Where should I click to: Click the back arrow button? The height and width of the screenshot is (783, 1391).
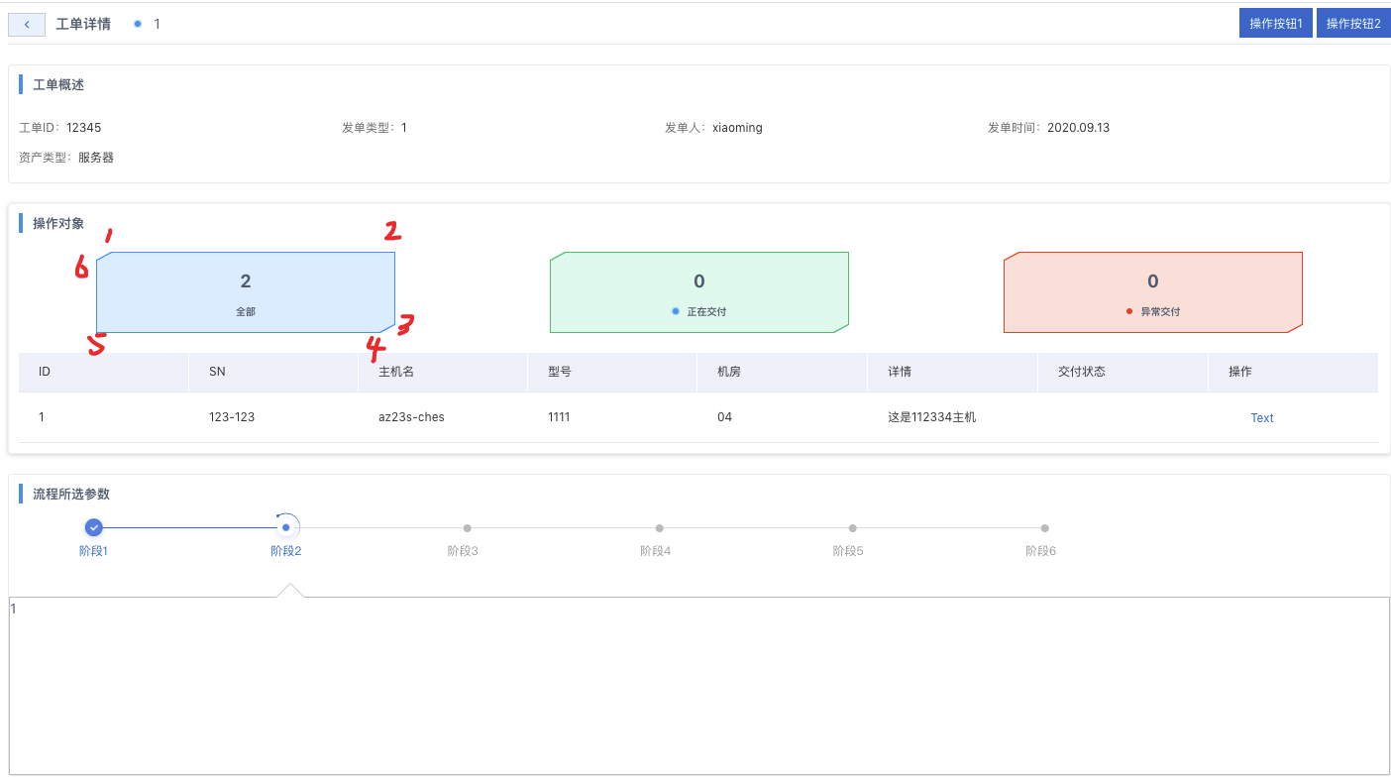point(26,23)
